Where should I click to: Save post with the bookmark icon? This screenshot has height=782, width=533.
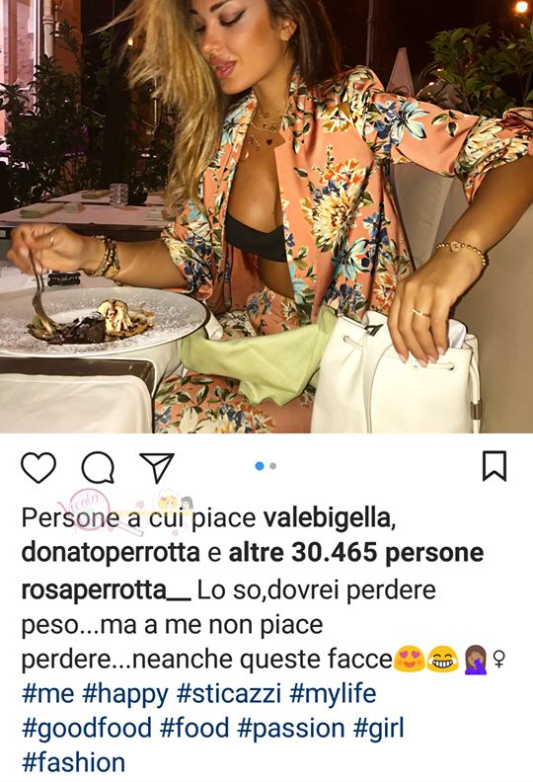point(495,466)
